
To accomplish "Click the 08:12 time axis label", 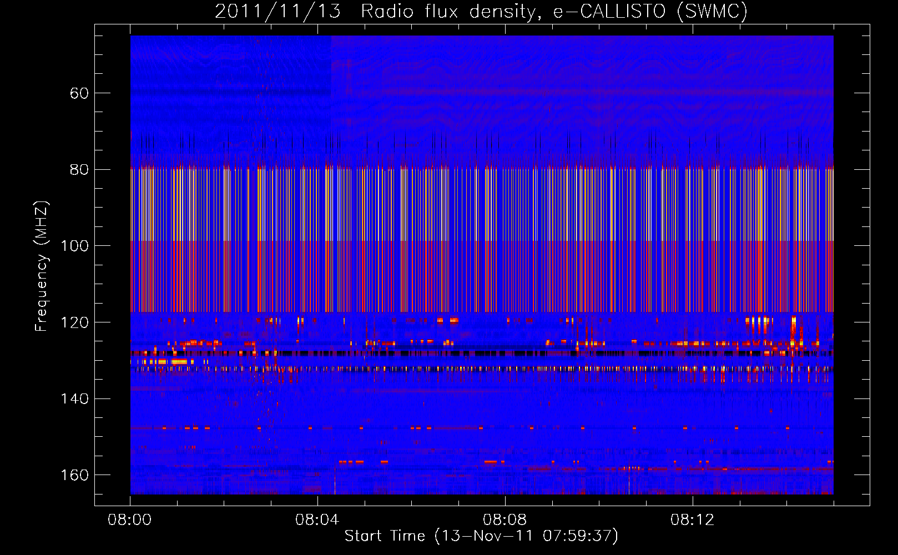I will (693, 520).
